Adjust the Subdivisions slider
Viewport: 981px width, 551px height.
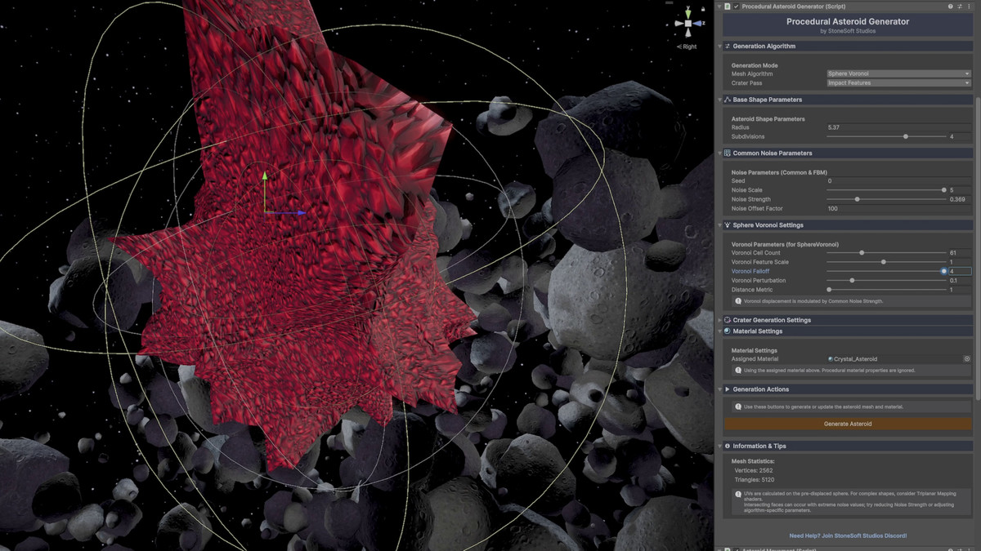click(886, 136)
